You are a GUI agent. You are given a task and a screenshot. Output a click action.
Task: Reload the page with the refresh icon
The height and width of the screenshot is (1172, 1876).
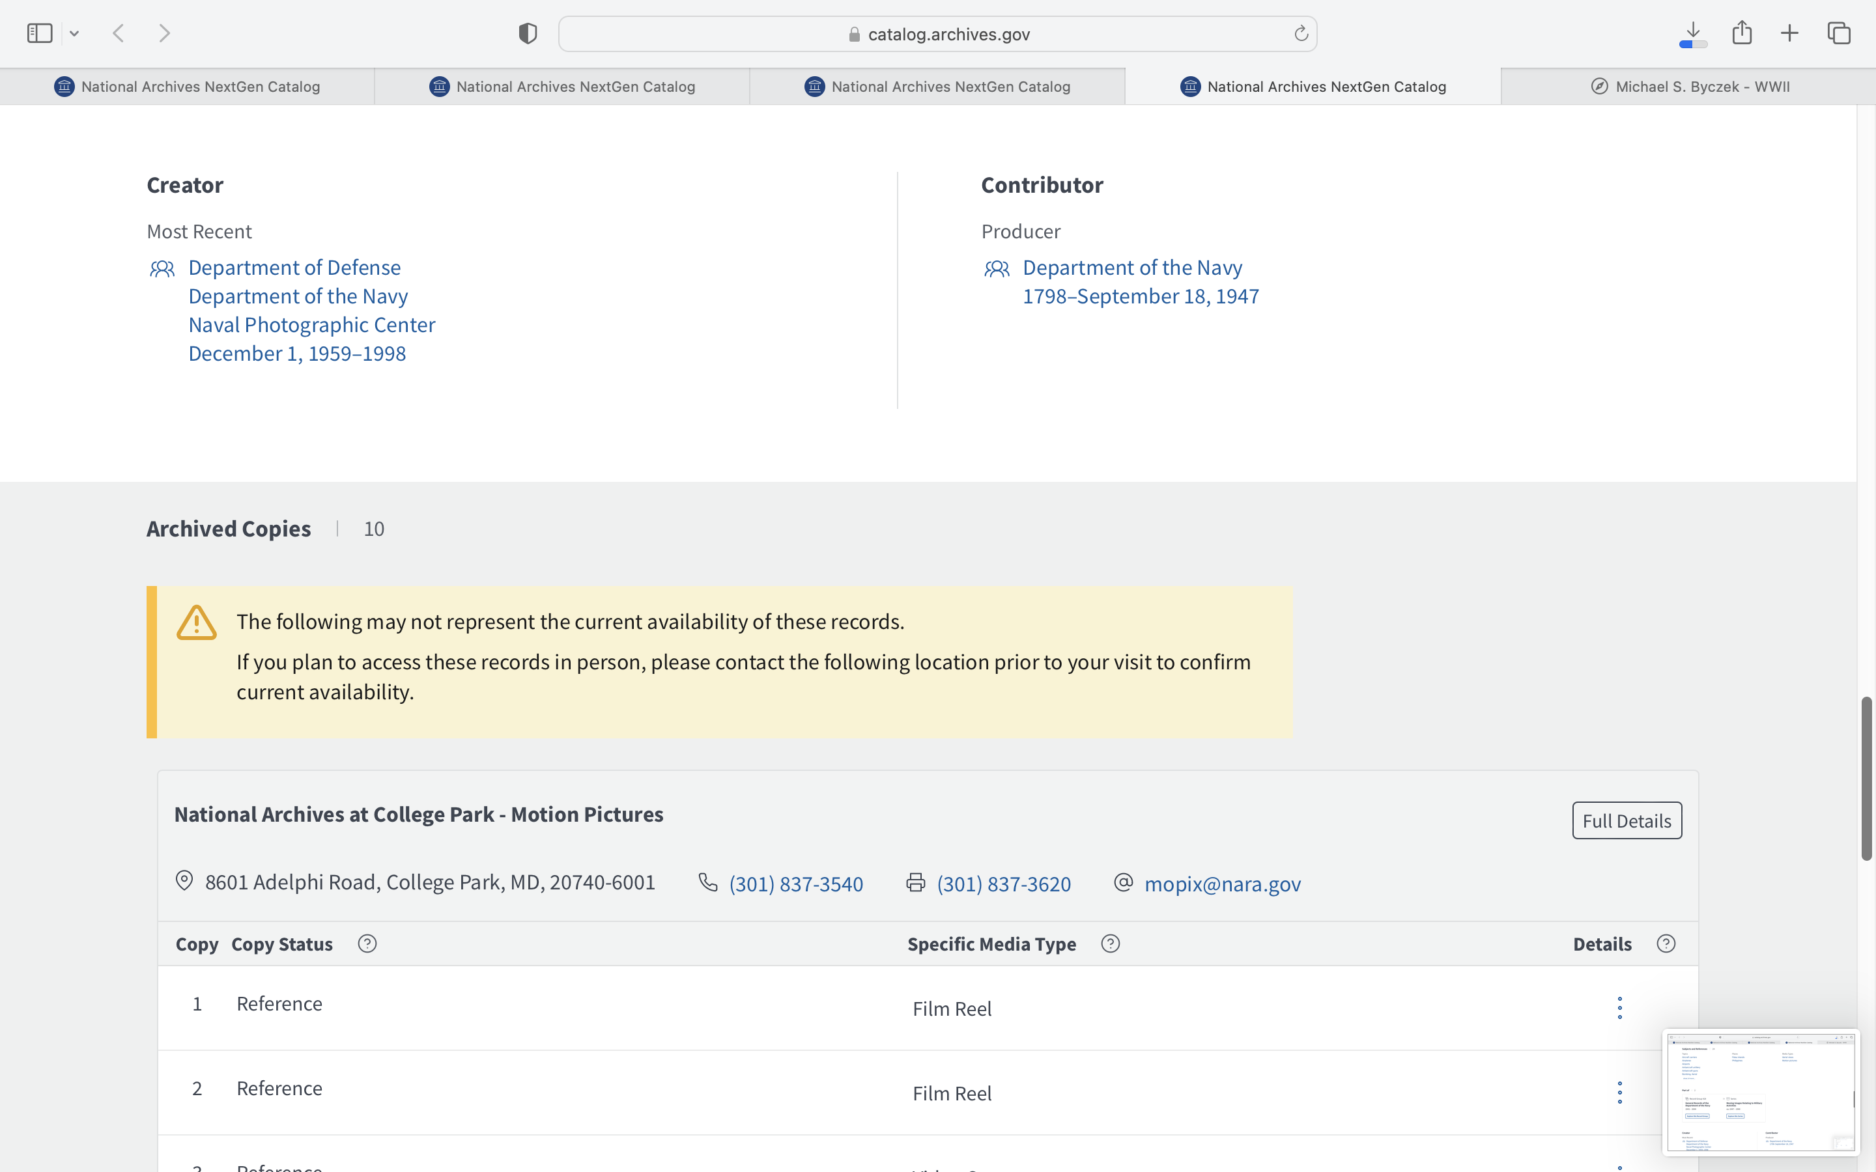[x=1301, y=33]
